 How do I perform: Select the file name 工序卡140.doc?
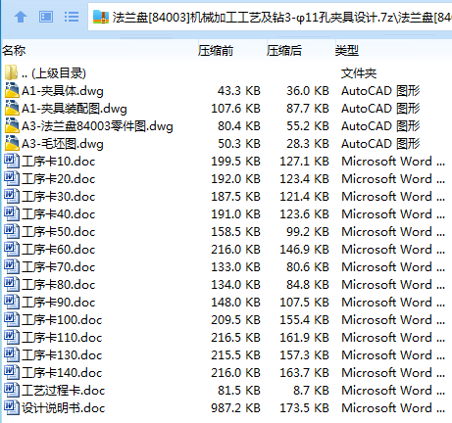point(62,373)
